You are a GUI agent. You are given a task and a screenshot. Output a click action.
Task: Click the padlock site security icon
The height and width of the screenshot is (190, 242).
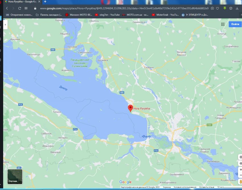click(x=35, y=8)
